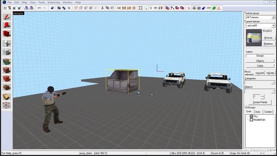Open the File menu
Viewport: 277px width, 156px height.
point(10,3)
